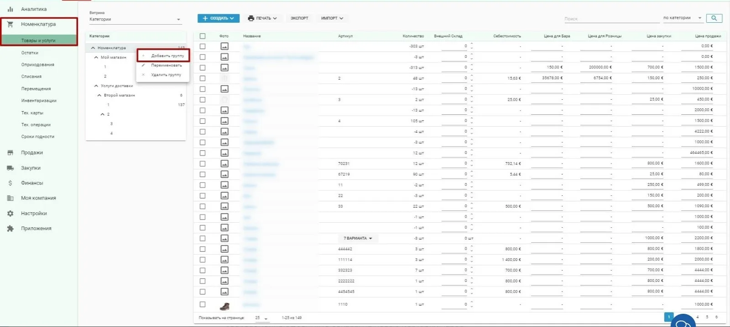Click the boot product photo thumbnail
Screen dimensions: 730x327
[224, 306]
